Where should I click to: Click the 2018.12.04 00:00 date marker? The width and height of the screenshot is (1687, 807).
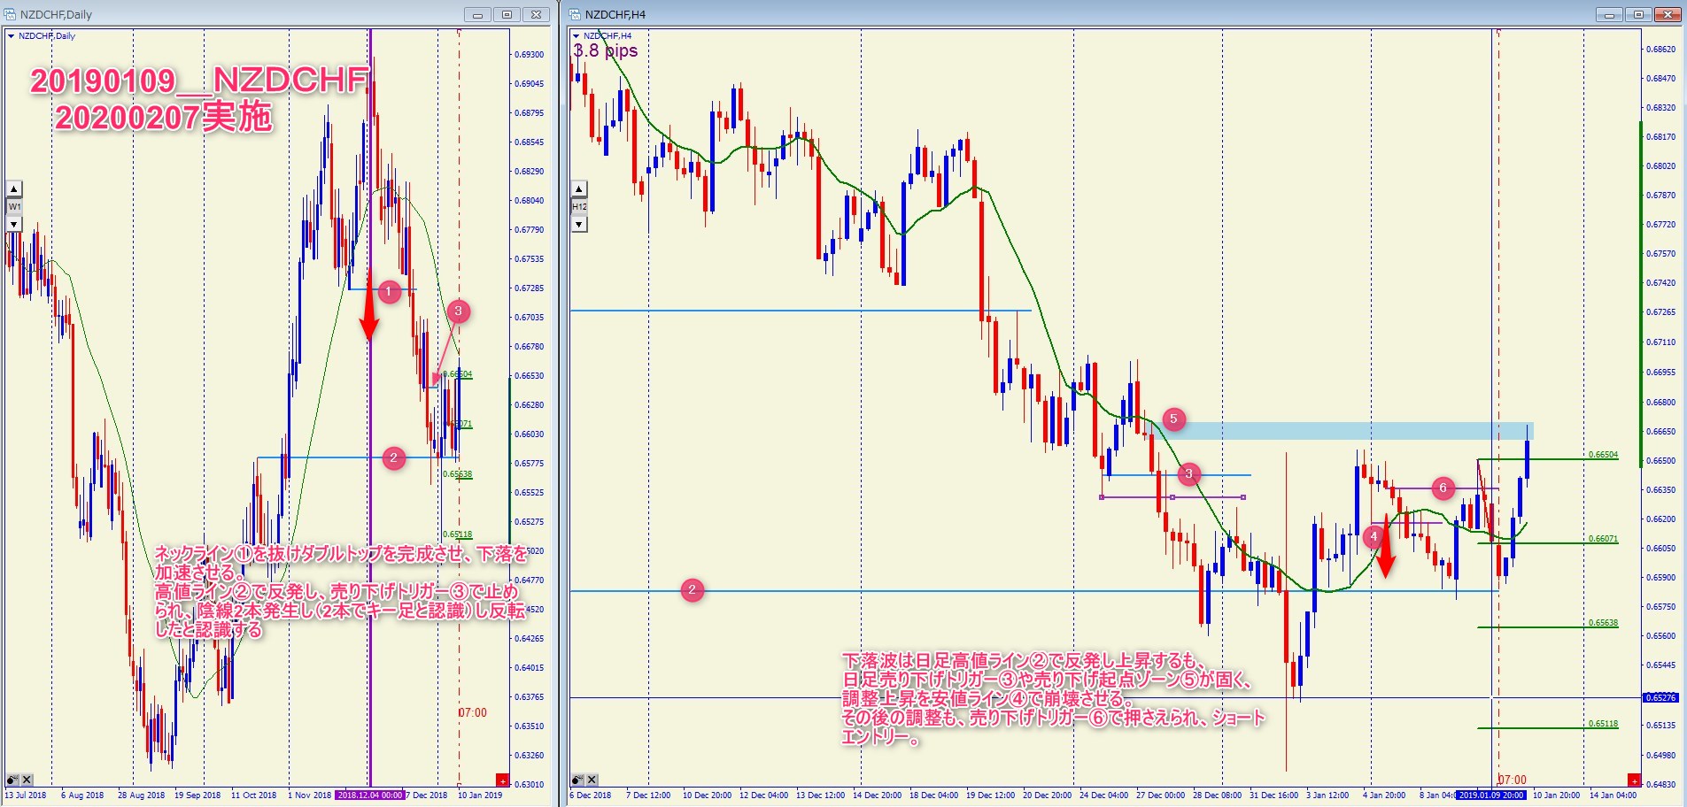pos(369,795)
